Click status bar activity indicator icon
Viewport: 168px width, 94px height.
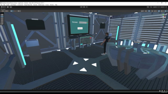click(x=167, y=91)
